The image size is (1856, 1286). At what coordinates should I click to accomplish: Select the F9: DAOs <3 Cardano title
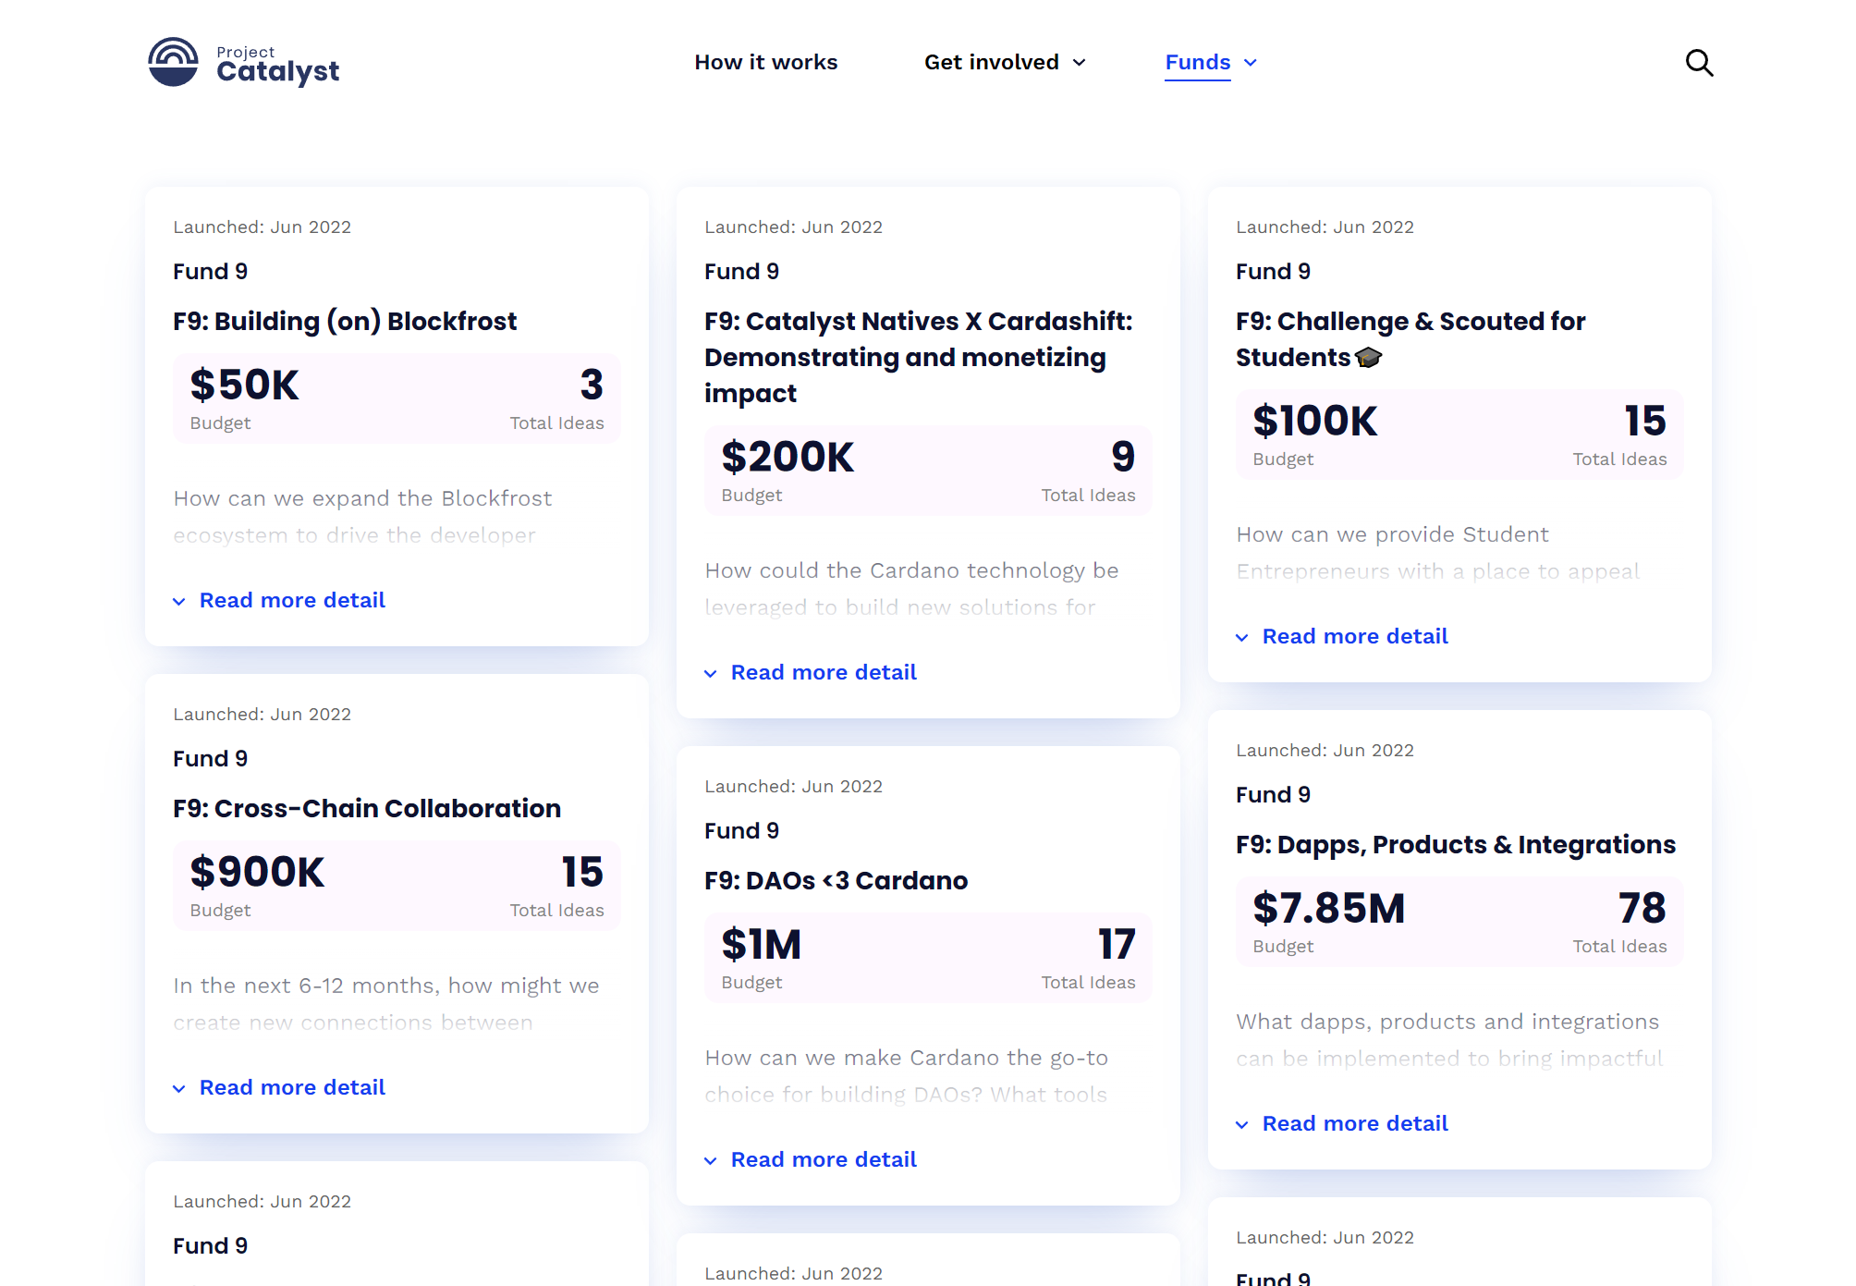click(x=836, y=880)
